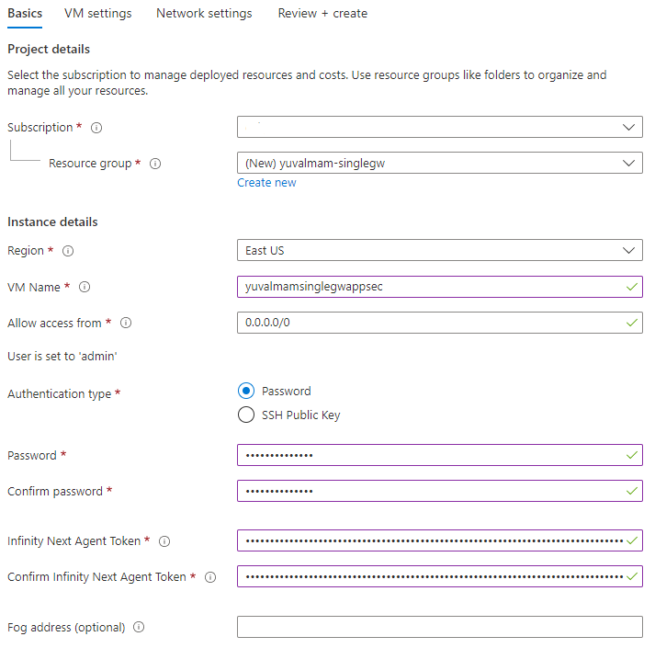
Task: Click the Infinity Next Agent Token info icon
Action: click(164, 541)
